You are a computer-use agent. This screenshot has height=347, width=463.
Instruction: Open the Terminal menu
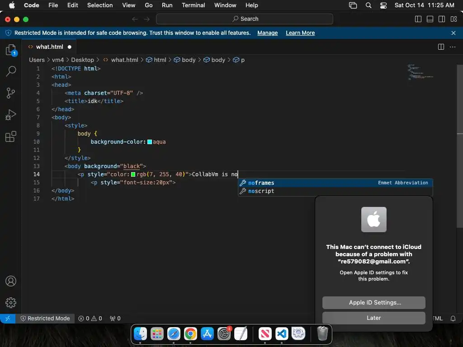coord(193,5)
